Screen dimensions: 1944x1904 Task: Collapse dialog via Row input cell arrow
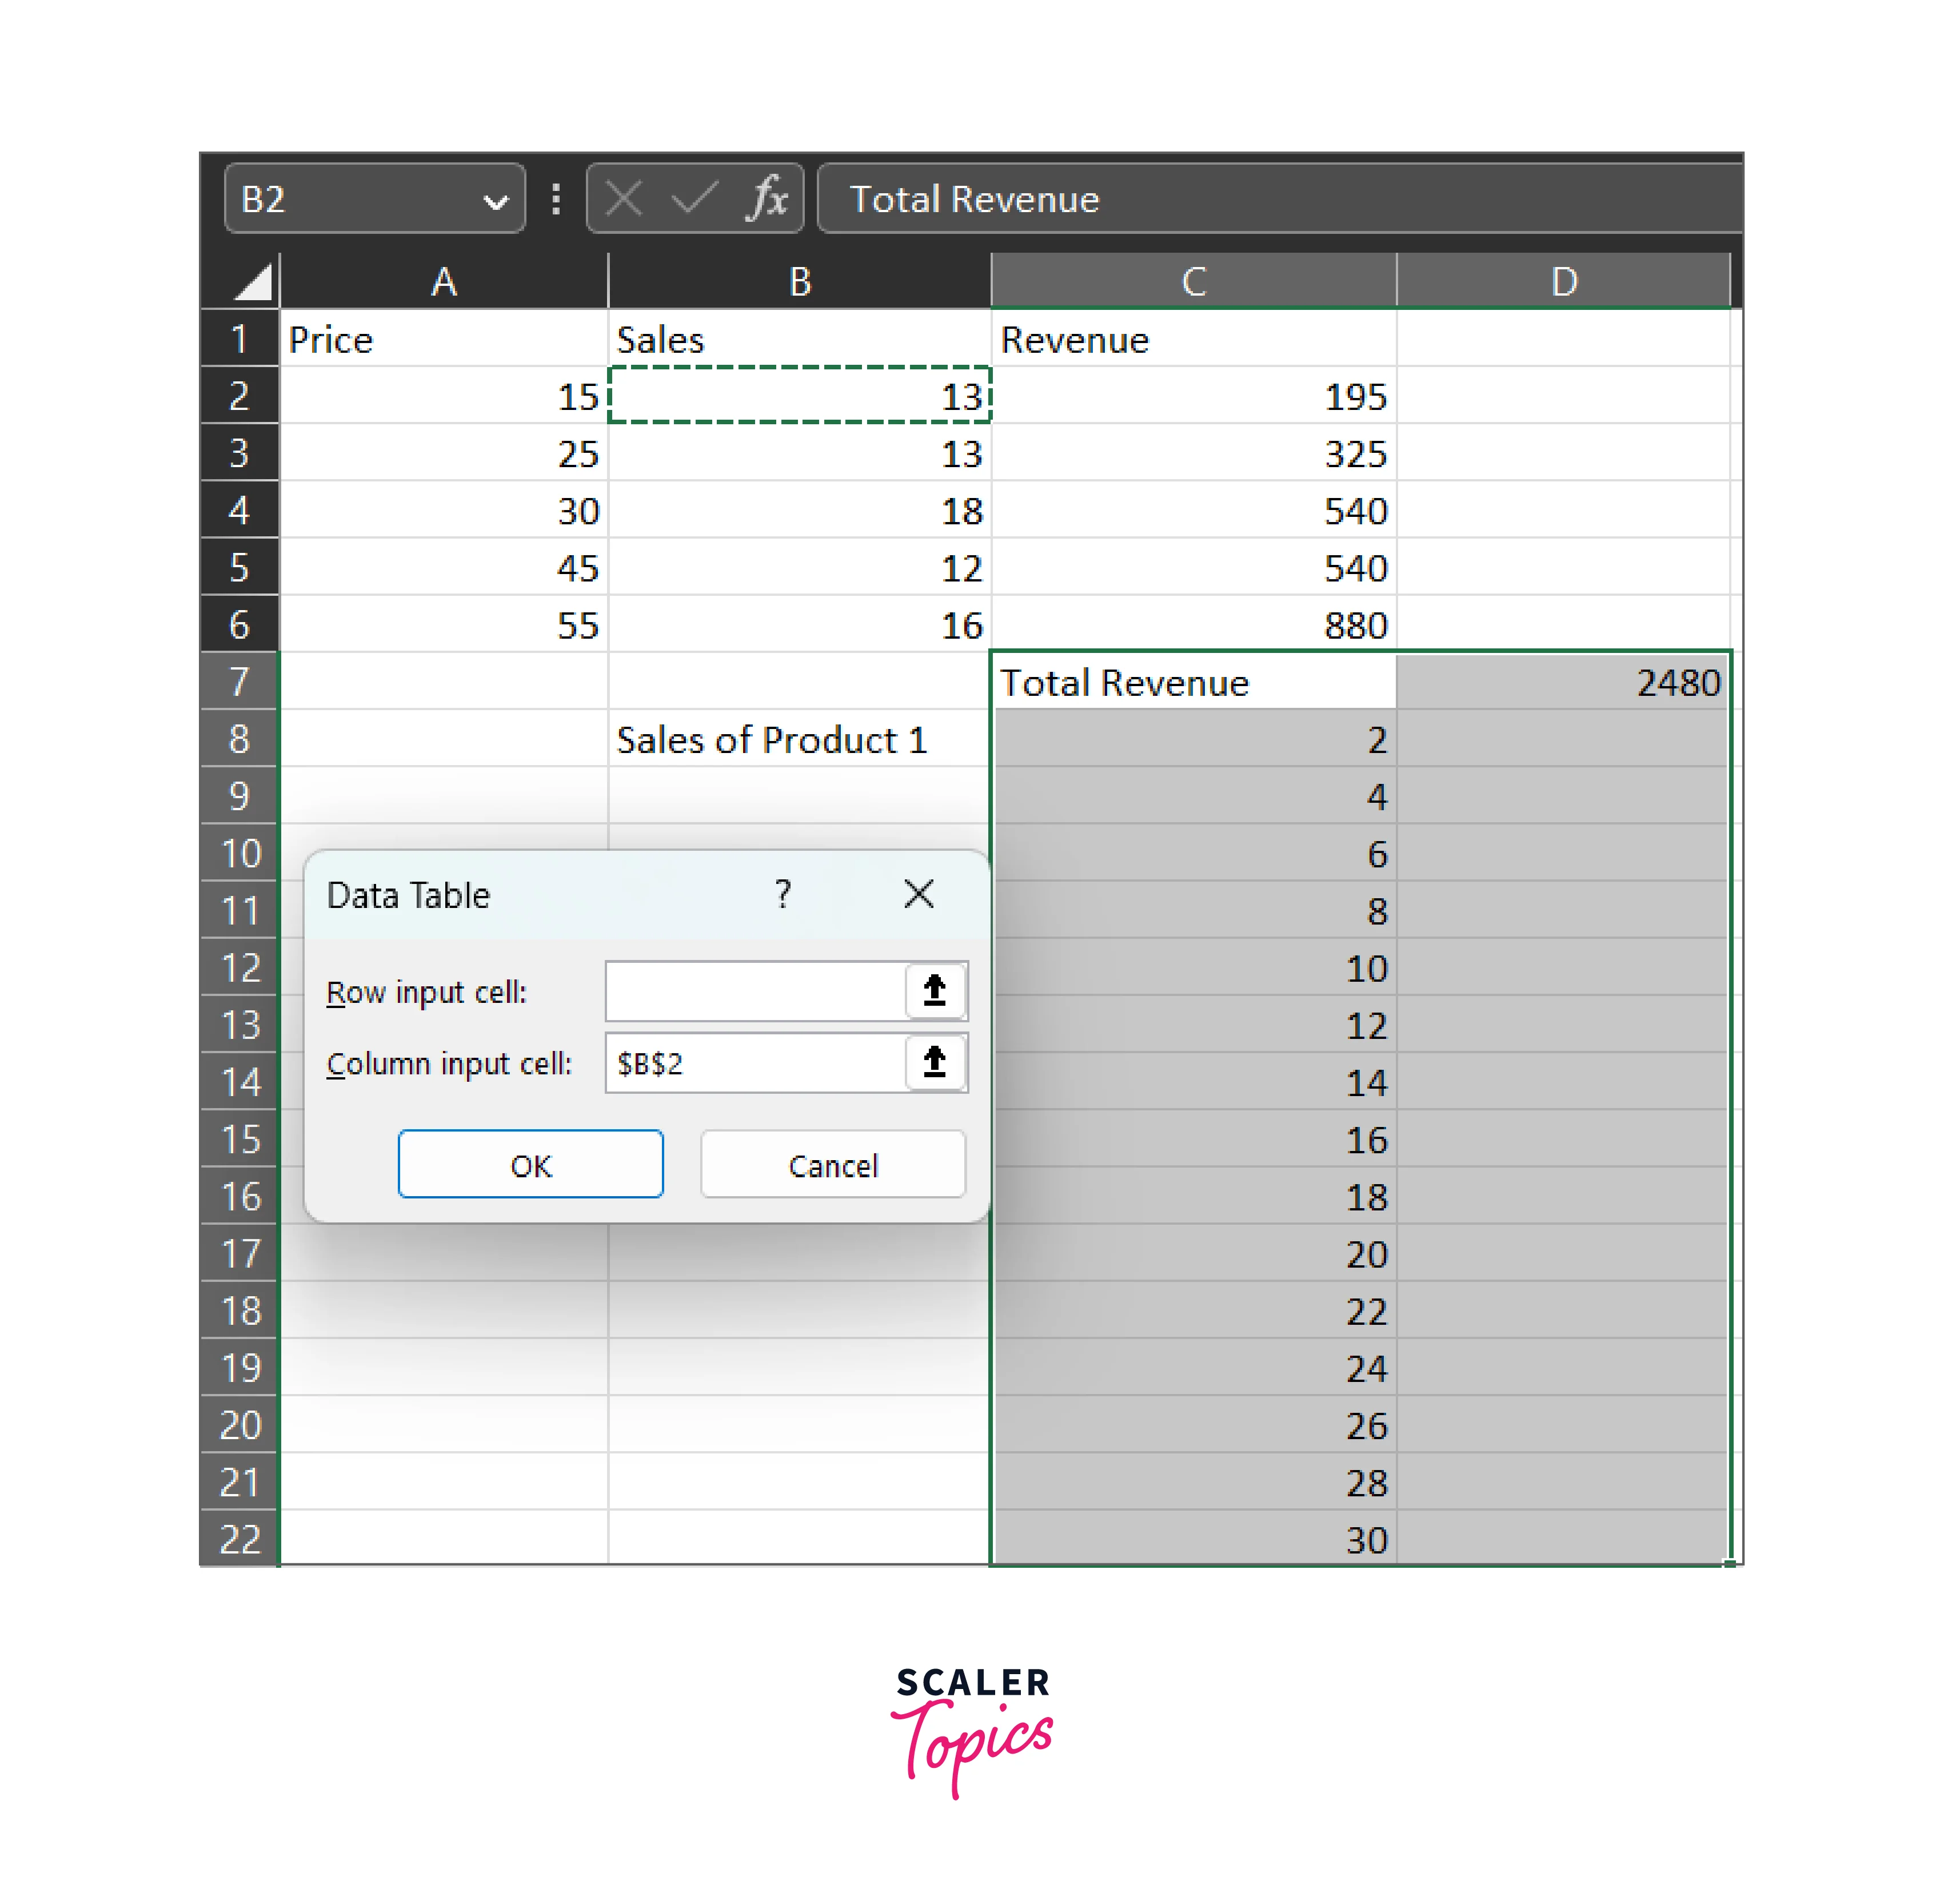(935, 990)
